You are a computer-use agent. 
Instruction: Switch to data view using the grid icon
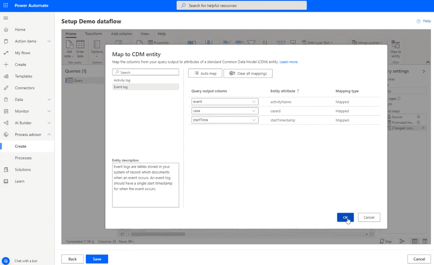[415, 241]
